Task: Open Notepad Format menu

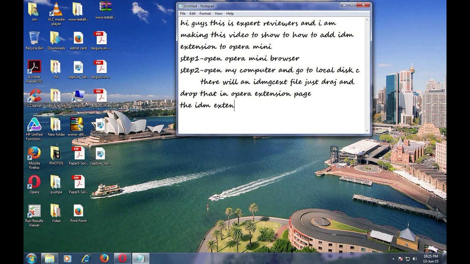Action: [x=205, y=14]
